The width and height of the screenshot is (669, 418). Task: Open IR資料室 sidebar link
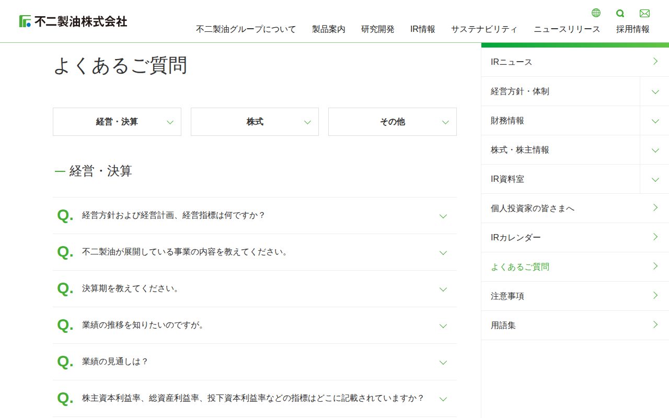tap(560, 179)
